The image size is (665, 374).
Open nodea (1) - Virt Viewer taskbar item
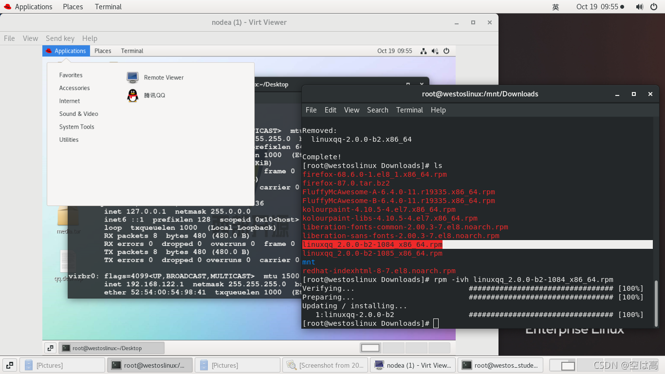tap(413, 365)
